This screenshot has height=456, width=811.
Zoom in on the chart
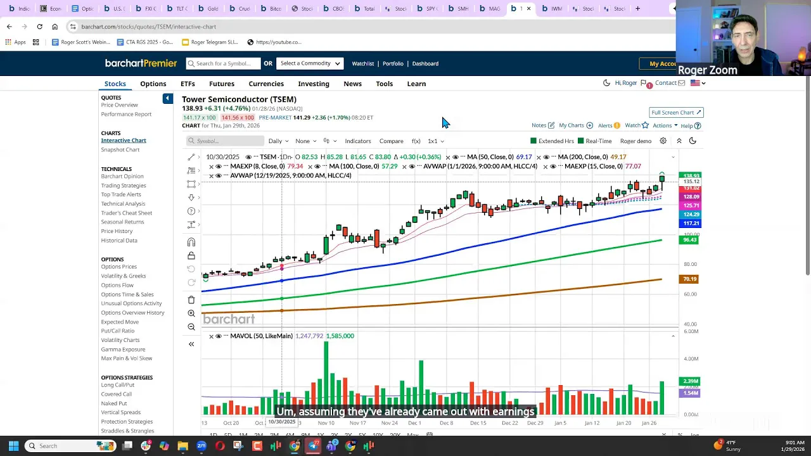(x=191, y=313)
